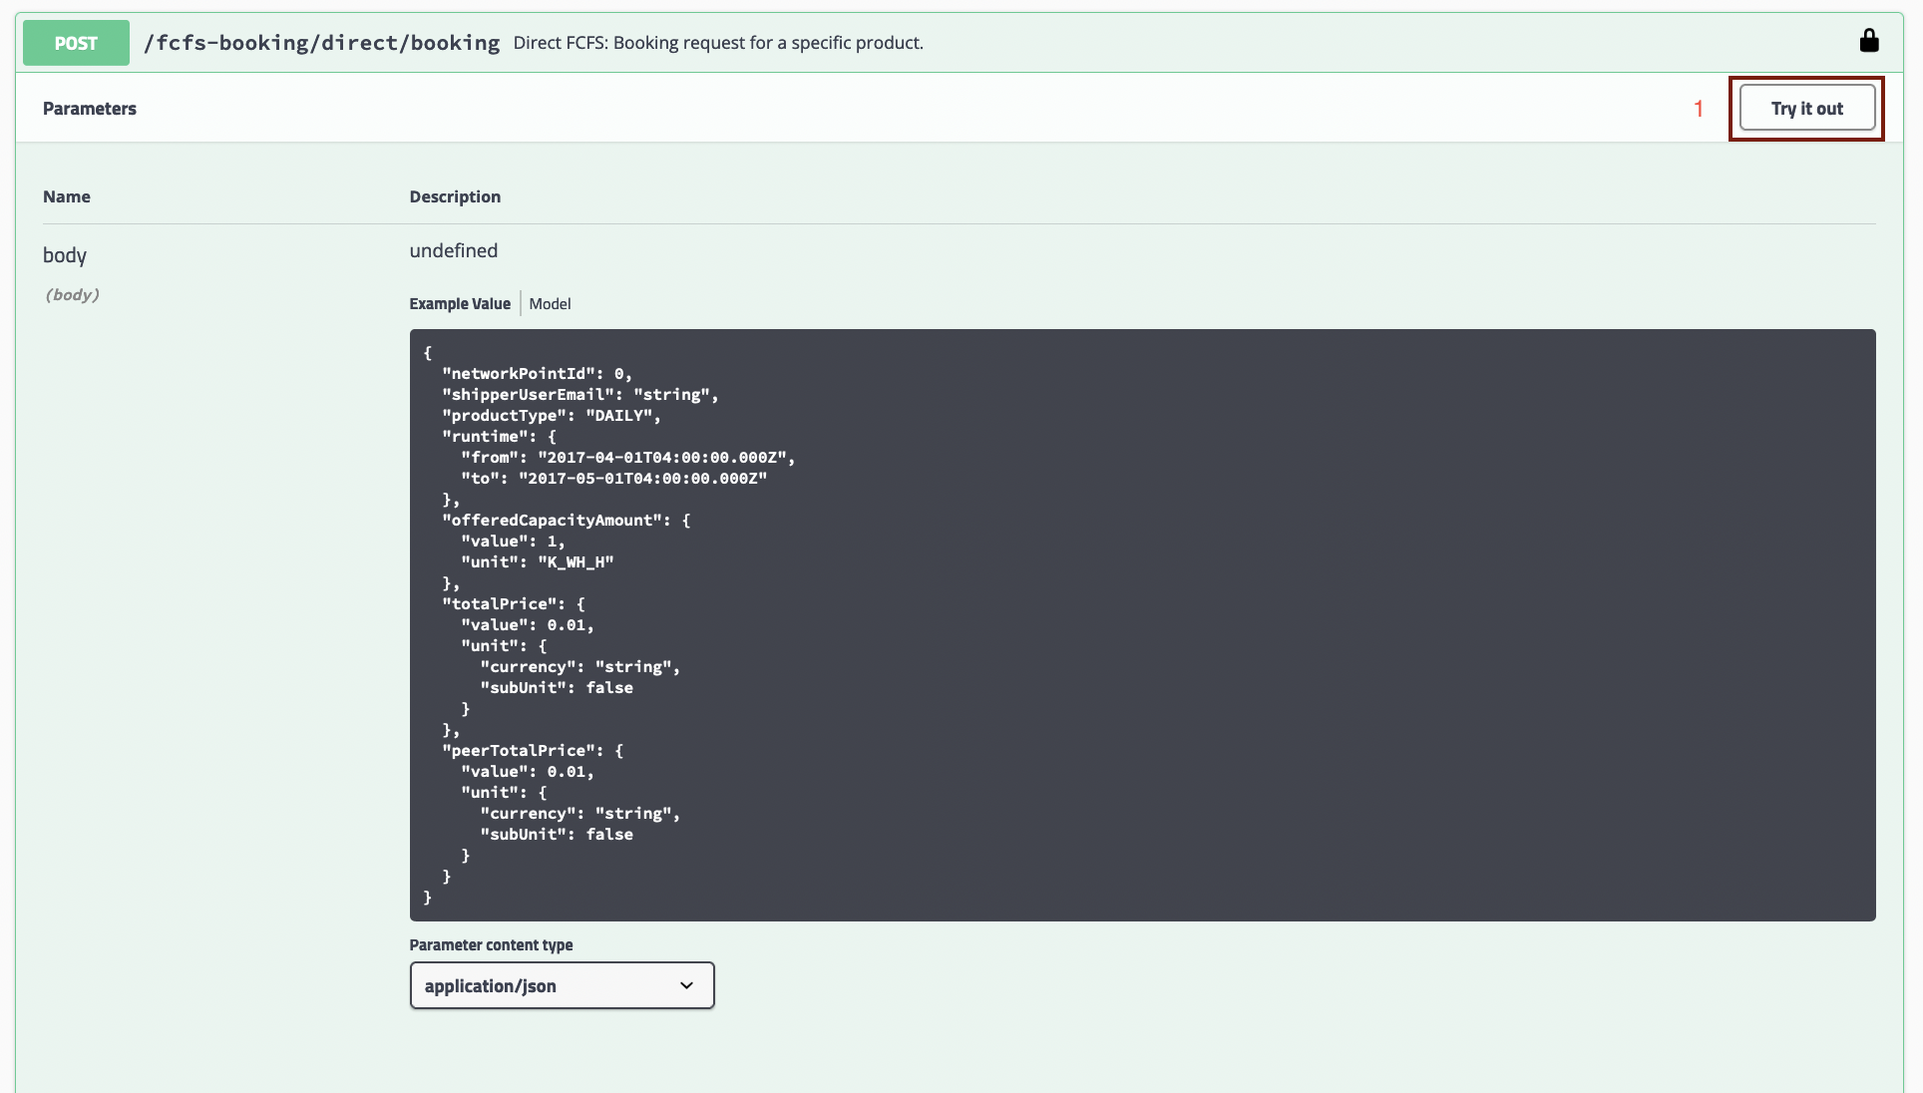This screenshot has height=1093, width=1923.
Task: Click the Name column header
Action: pyautogui.click(x=67, y=197)
